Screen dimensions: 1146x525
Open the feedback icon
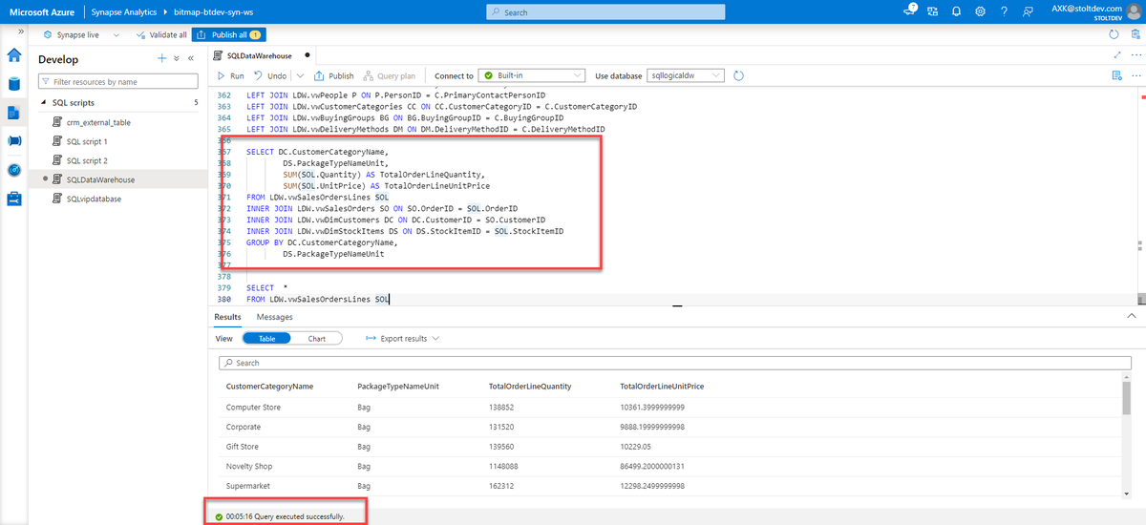click(1028, 11)
